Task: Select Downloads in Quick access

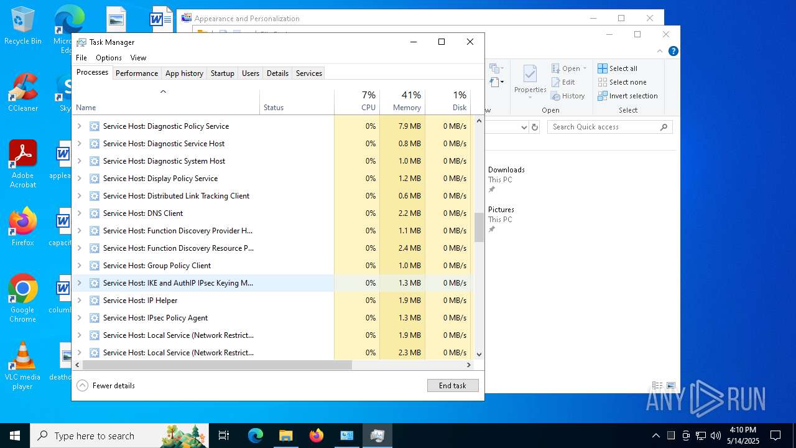Action: 506,170
